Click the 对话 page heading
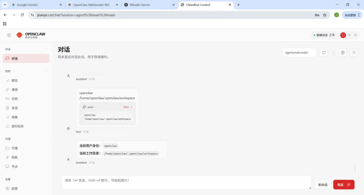Image resolution: width=364 pixels, height=195 pixels. pos(64,49)
